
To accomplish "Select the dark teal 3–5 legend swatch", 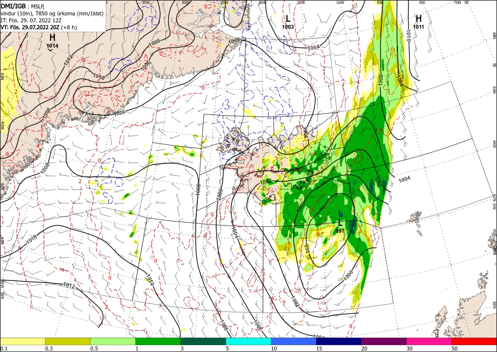I will pyautogui.click(x=203, y=341).
